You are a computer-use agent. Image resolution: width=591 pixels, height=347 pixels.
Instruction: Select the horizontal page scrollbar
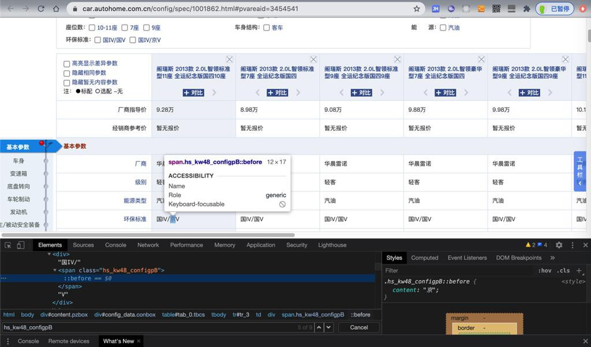(147, 235)
